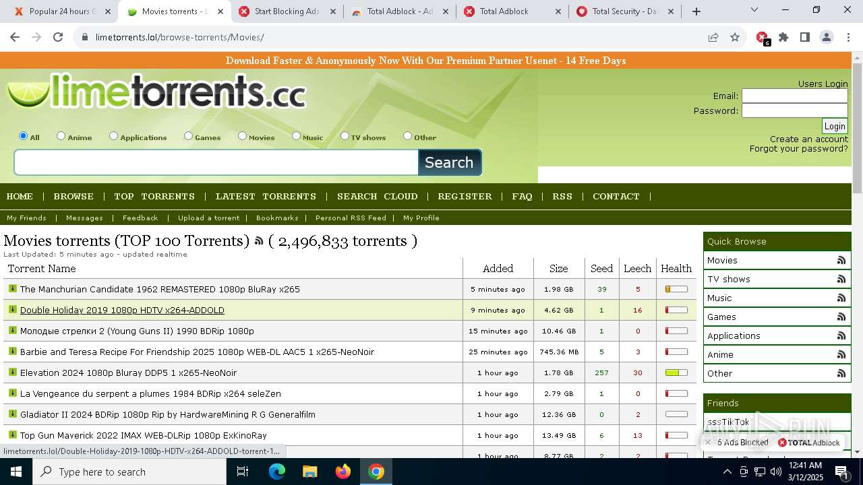Focus the torrent search text field

click(216, 162)
